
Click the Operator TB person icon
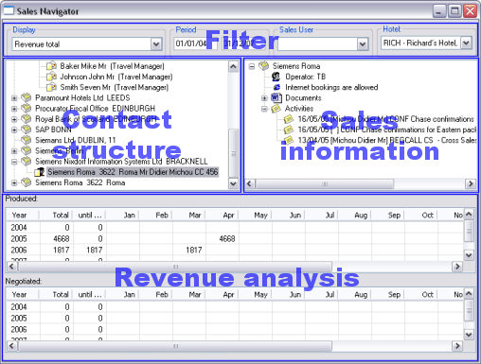tap(276, 77)
